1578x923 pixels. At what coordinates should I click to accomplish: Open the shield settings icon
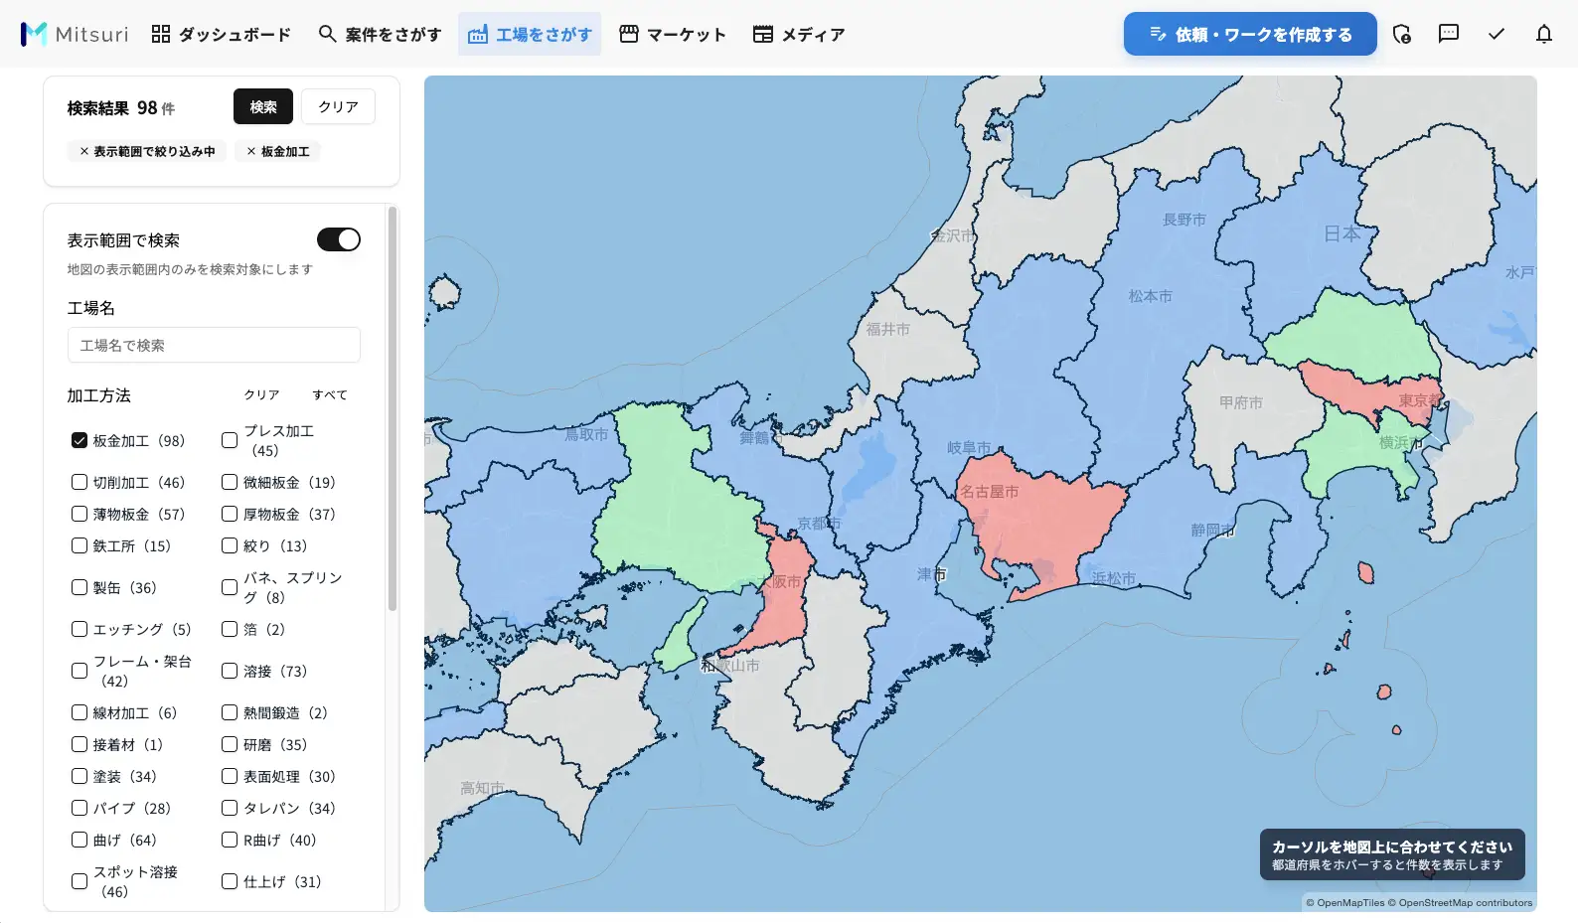coord(1401,34)
